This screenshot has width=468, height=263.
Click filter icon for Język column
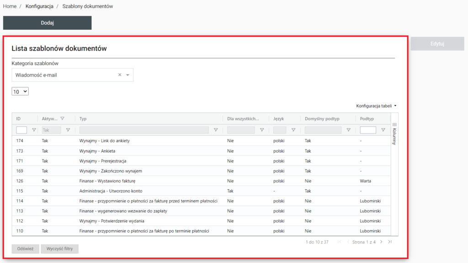tap(293, 130)
